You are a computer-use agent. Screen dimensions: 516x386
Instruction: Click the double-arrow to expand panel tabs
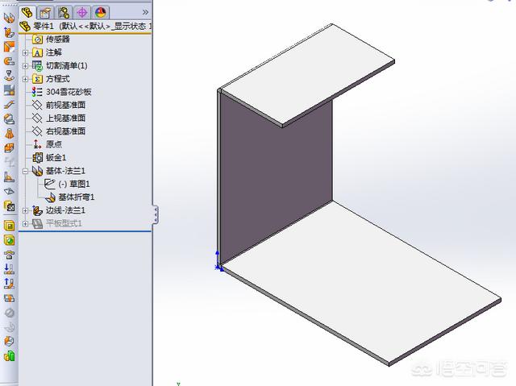click(144, 12)
